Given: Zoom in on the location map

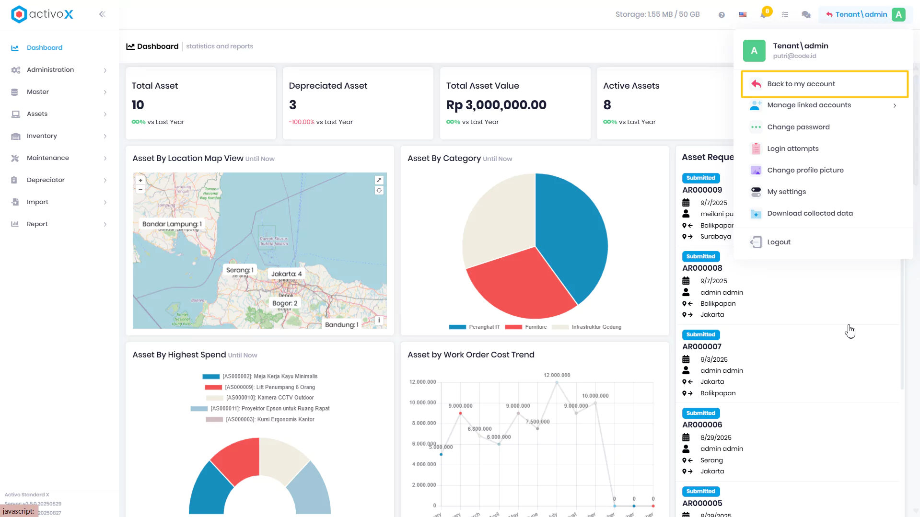Looking at the screenshot, I should pos(140,181).
